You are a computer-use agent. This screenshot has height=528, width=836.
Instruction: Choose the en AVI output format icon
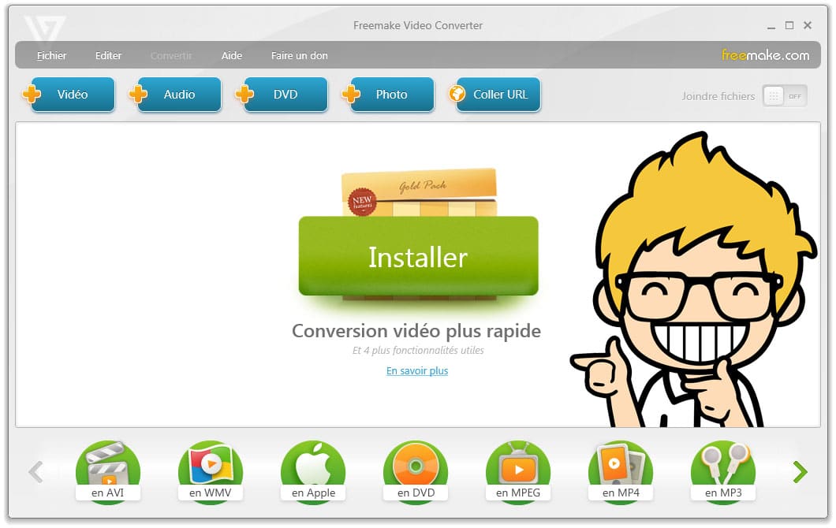[x=107, y=471]
